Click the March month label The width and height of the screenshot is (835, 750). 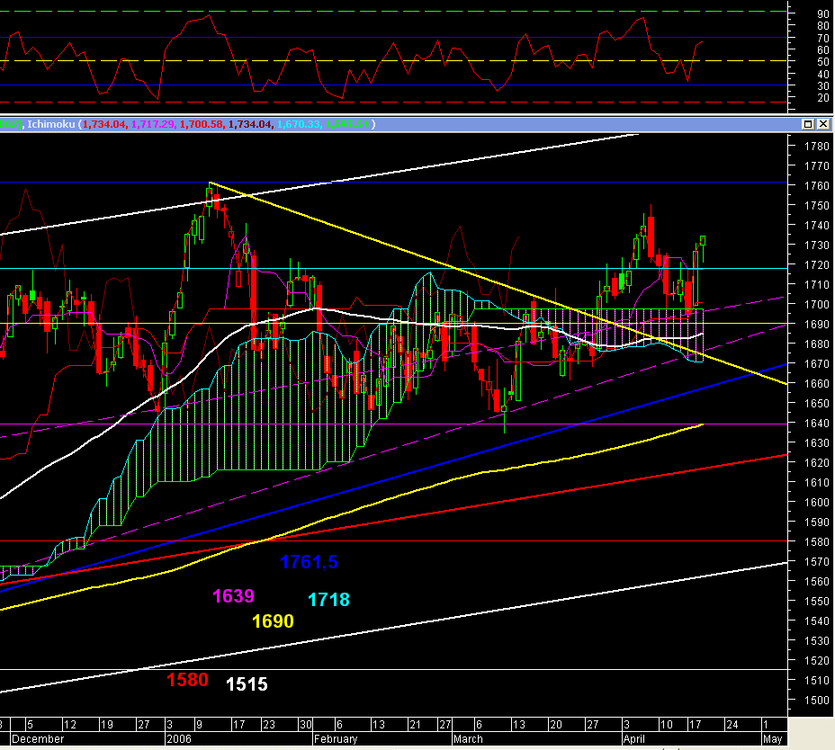(468, 739)
